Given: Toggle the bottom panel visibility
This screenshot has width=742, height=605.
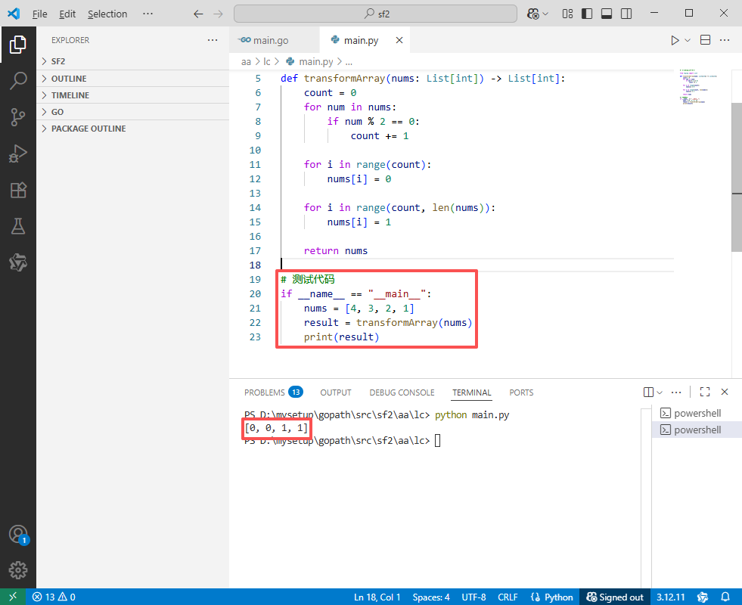Looking at the screenshot, I should point(606,14).
